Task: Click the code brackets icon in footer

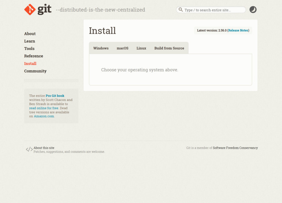Action: (x=29, y=149)
